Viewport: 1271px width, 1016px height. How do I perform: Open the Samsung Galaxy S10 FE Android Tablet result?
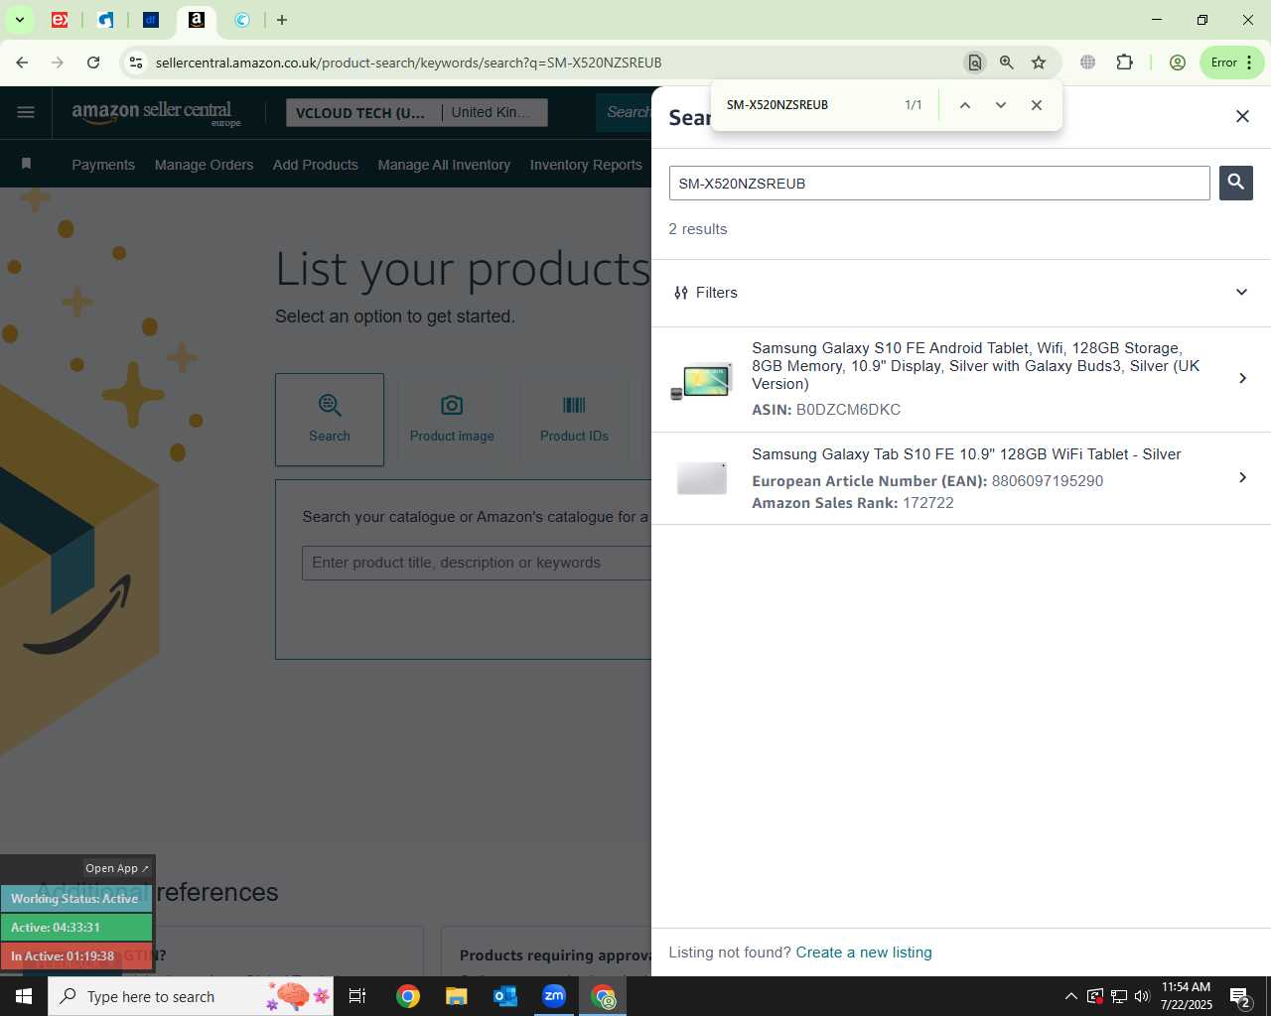point(961,379)
